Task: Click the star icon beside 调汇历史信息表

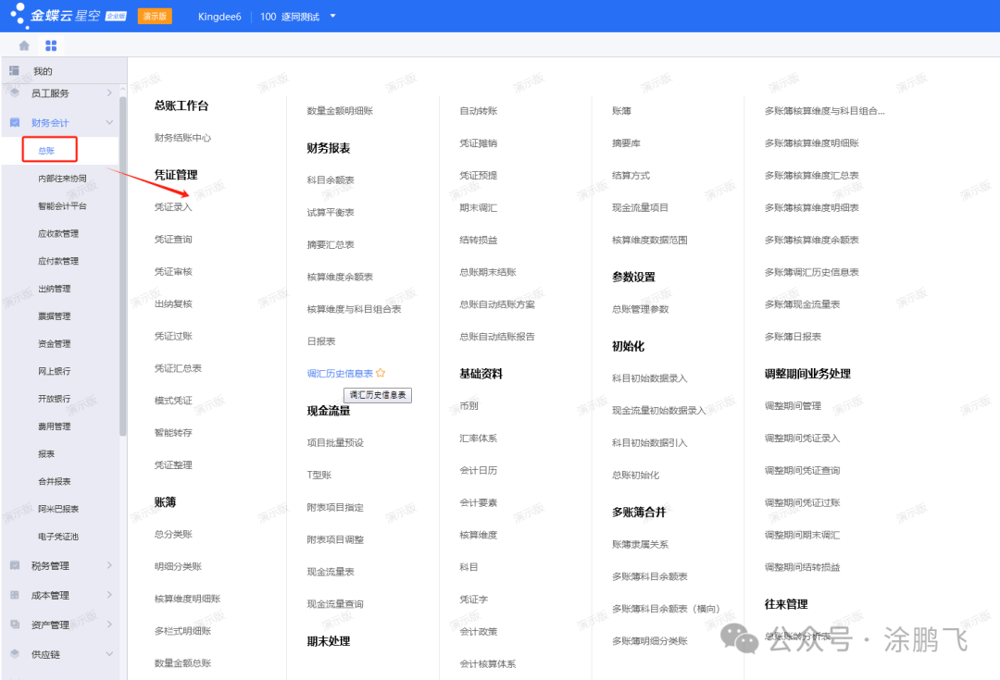Action: click(381, 373)
